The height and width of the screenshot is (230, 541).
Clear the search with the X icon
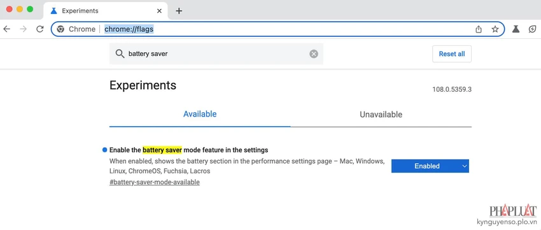(x=314, y=54)
